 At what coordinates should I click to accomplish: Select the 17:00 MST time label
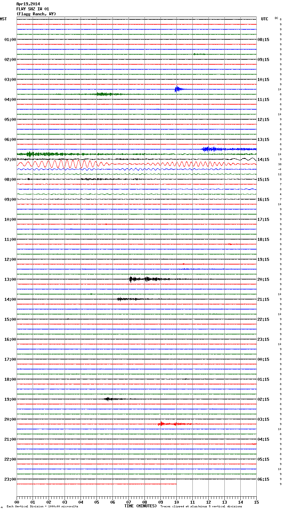(x=10, y=359)
